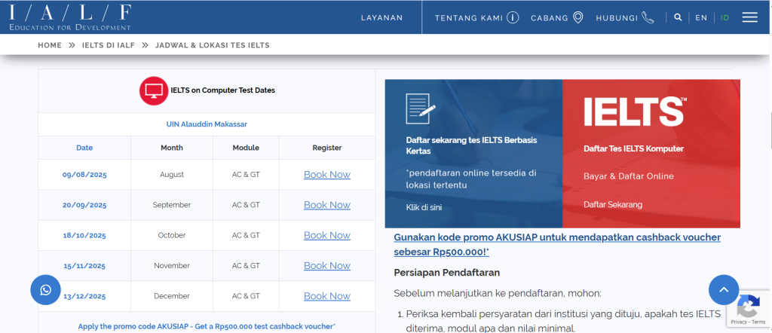Viewport: 772px width, 333px height.
Task: Click the UIN Alauddin Makassar heading
Action: (x=207, y=124)
